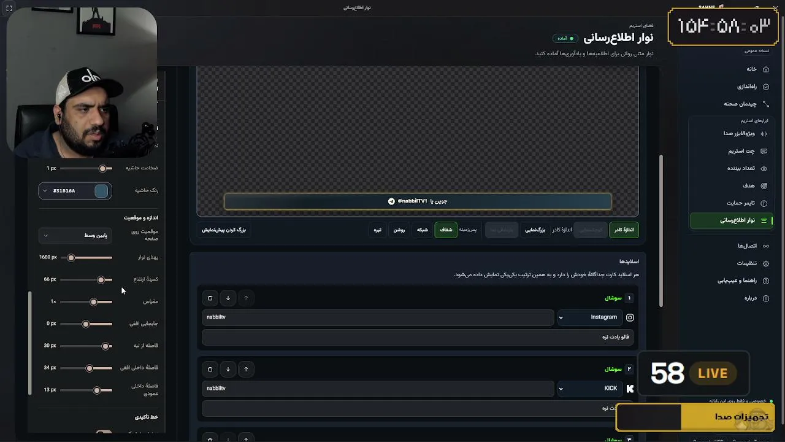Select بزرگ‌نمایی zoom preview mode
This screenshot has height=442, width=785.
[x=535, y=230]
